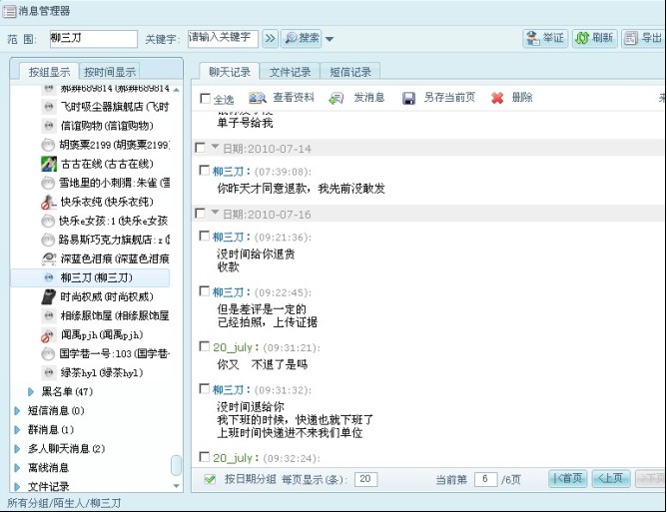This screenshot has height=512, width=667.
Task: Click the 另存当前页 save page icon
Action: [x=408, y=98]
